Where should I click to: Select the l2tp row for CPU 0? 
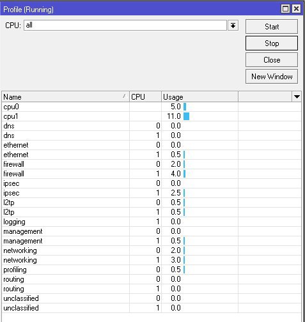point(152,203)
